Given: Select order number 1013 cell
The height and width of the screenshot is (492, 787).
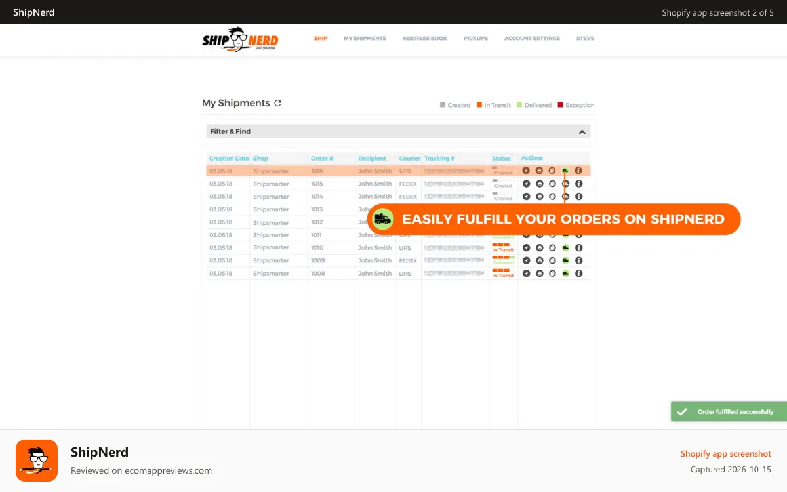Looking at the screenshot, I should click(x=317, y=209).
